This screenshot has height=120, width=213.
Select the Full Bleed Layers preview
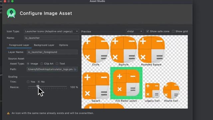[126, 83]
